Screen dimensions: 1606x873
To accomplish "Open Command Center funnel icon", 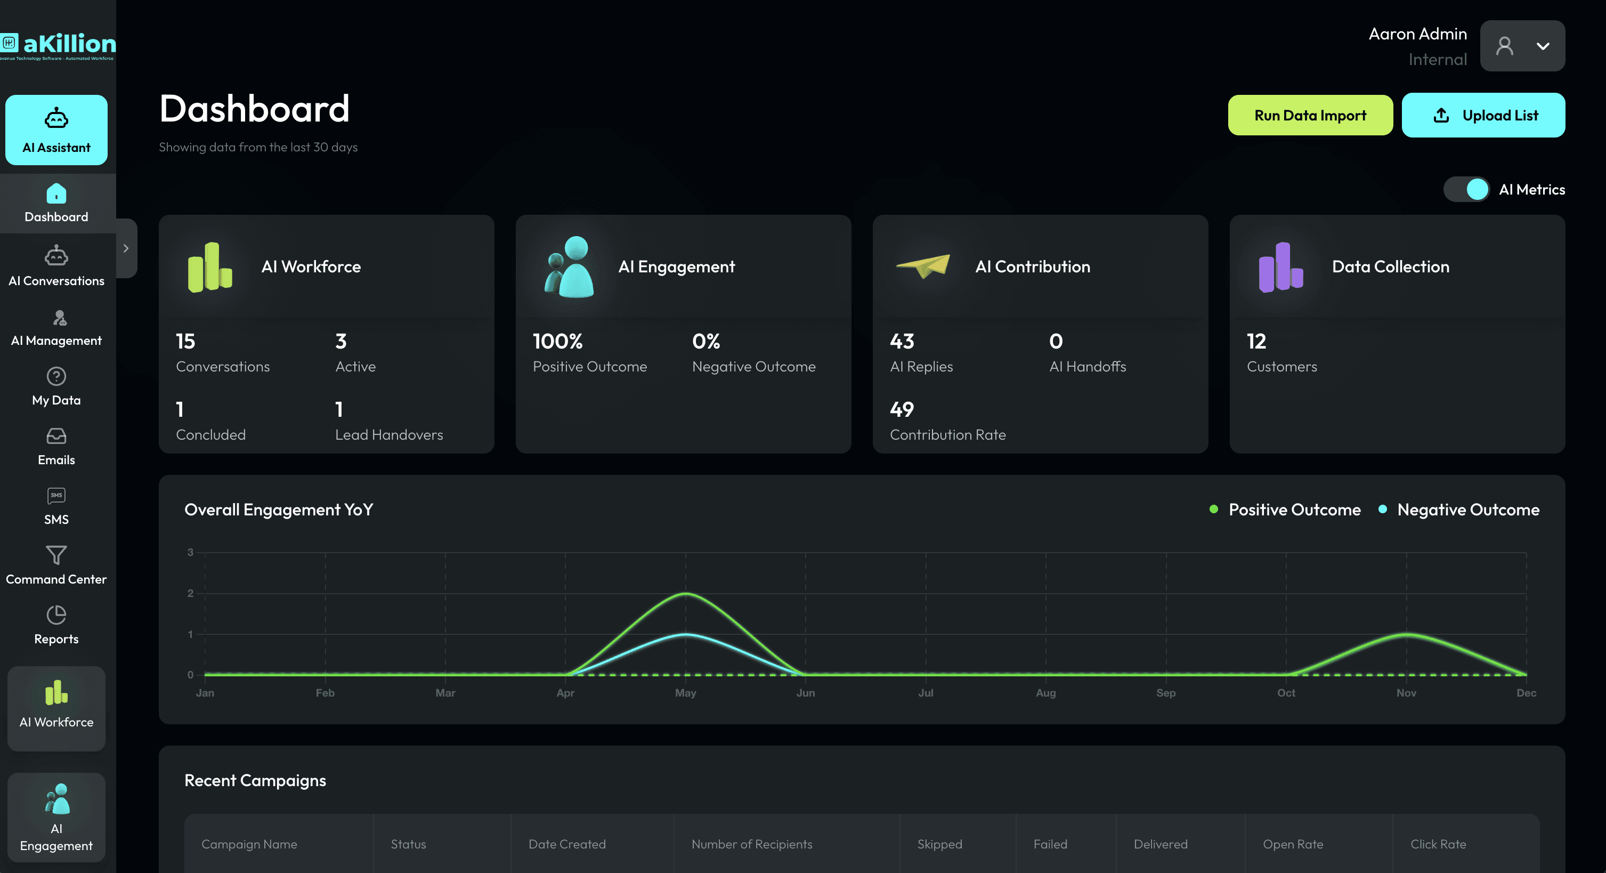I will 56,555.
